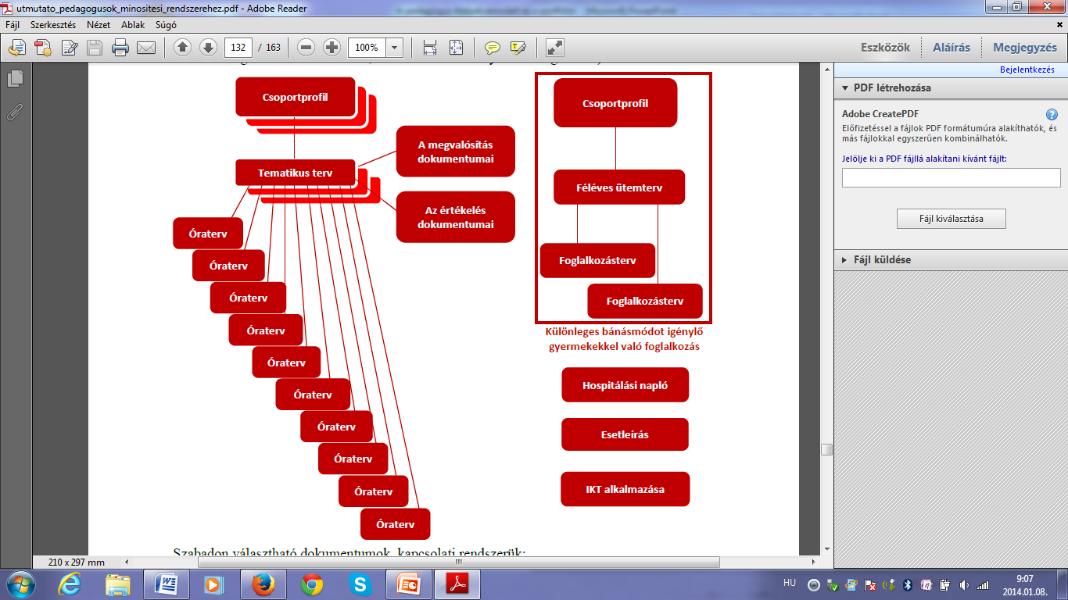Screen dimensions: 1068x600
Task: Click the horizontal document scrollbar thumb
Action: click(458, 562)
